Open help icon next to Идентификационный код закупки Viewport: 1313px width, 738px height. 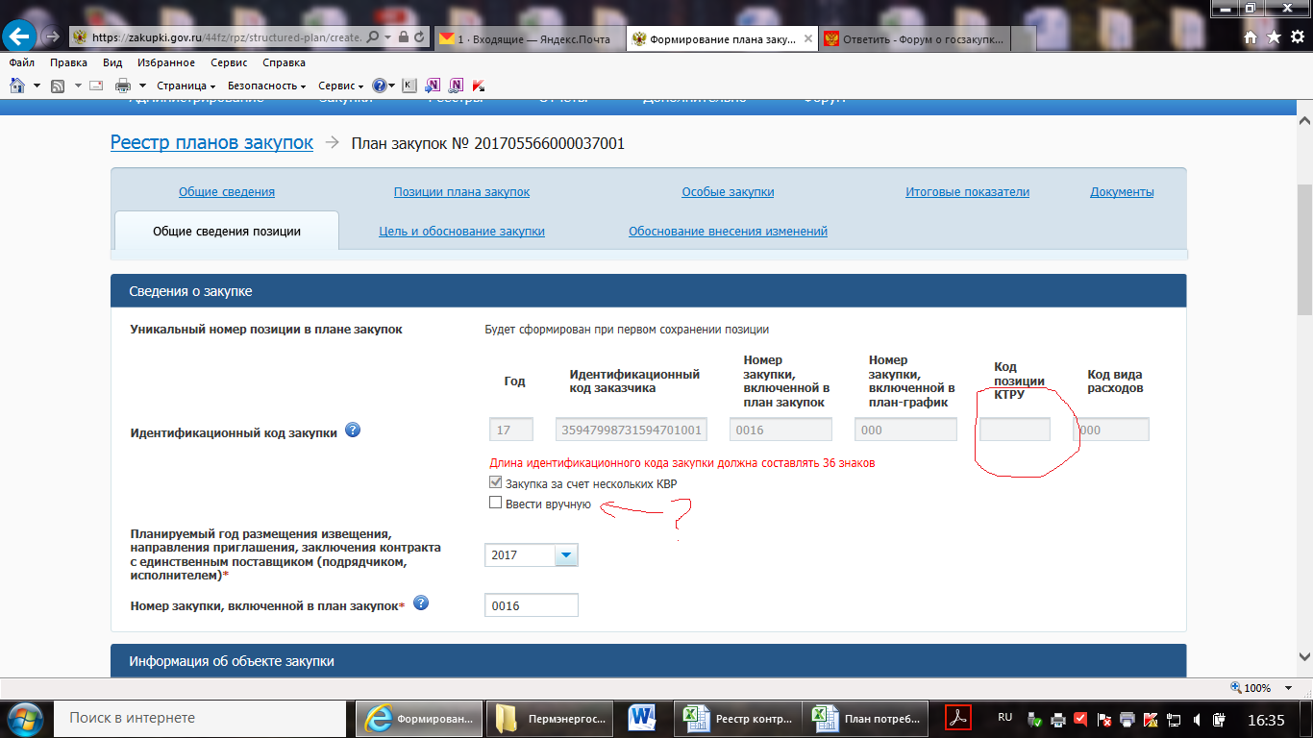[353, 430]
